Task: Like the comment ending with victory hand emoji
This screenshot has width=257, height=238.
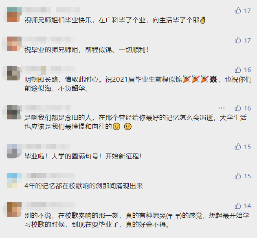Action: tap(238, 11)
